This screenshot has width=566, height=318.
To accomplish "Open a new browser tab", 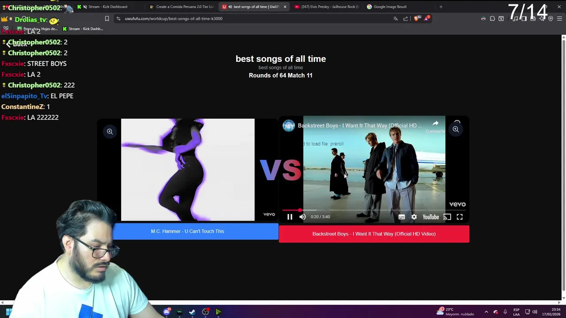I will click(441, 7).
